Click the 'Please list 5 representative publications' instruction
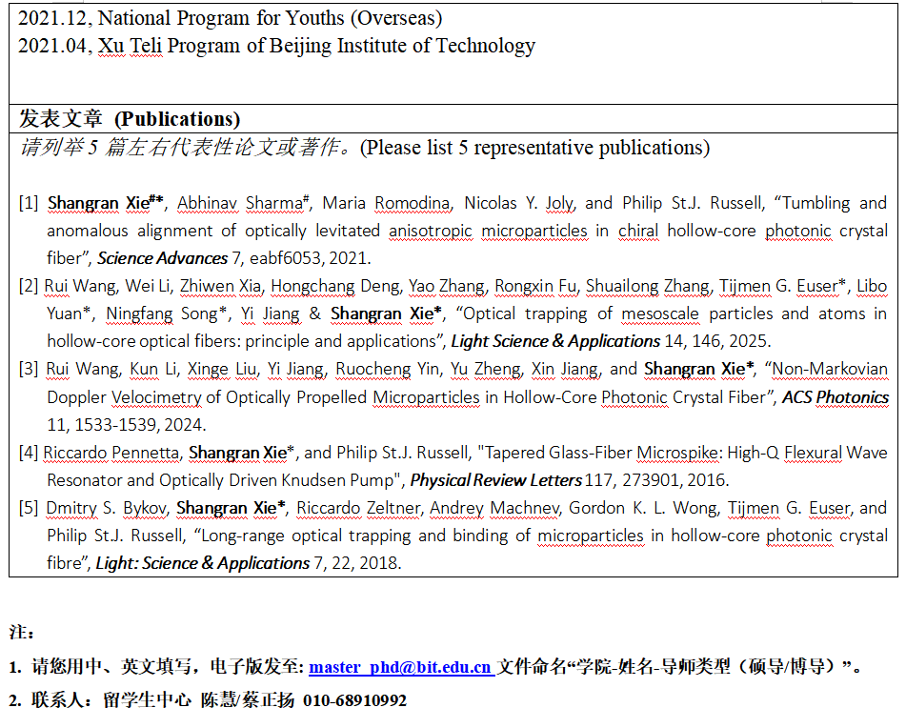This screenshot has height=728, width=906. (x=364, y=148)
